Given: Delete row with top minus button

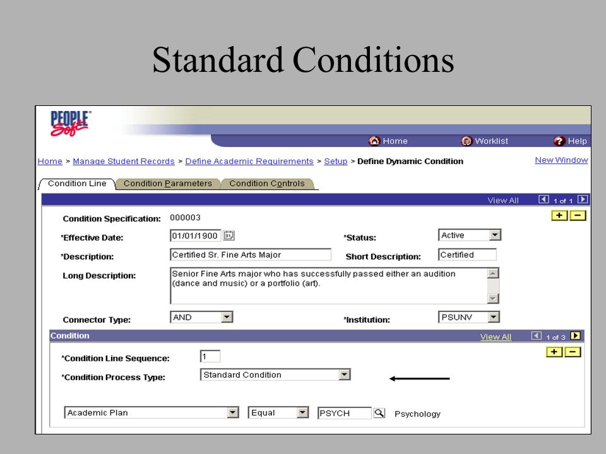Looking at the screenshot, I should pos(578,216).
